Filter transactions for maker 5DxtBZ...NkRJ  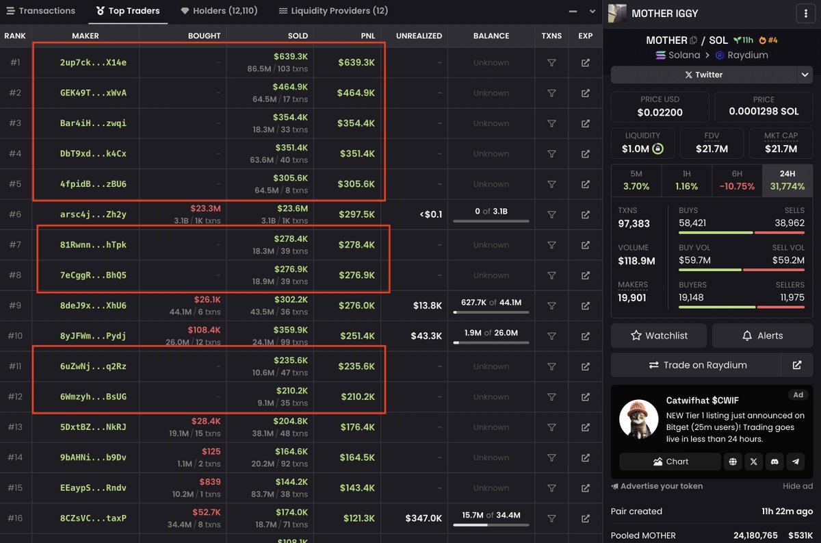click(551, 427)
